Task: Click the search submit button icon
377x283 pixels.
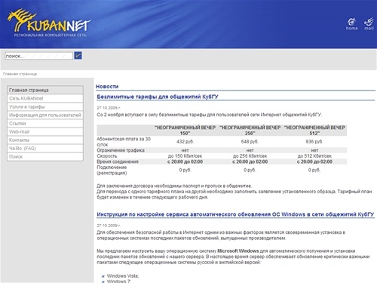Action: click(78, 56)
